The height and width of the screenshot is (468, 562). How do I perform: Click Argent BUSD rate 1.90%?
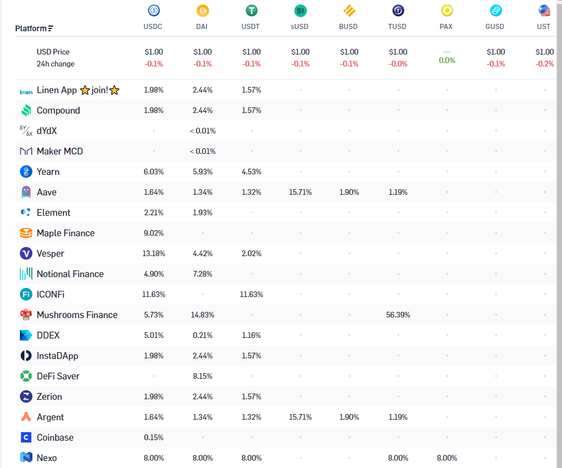[349, 417]
